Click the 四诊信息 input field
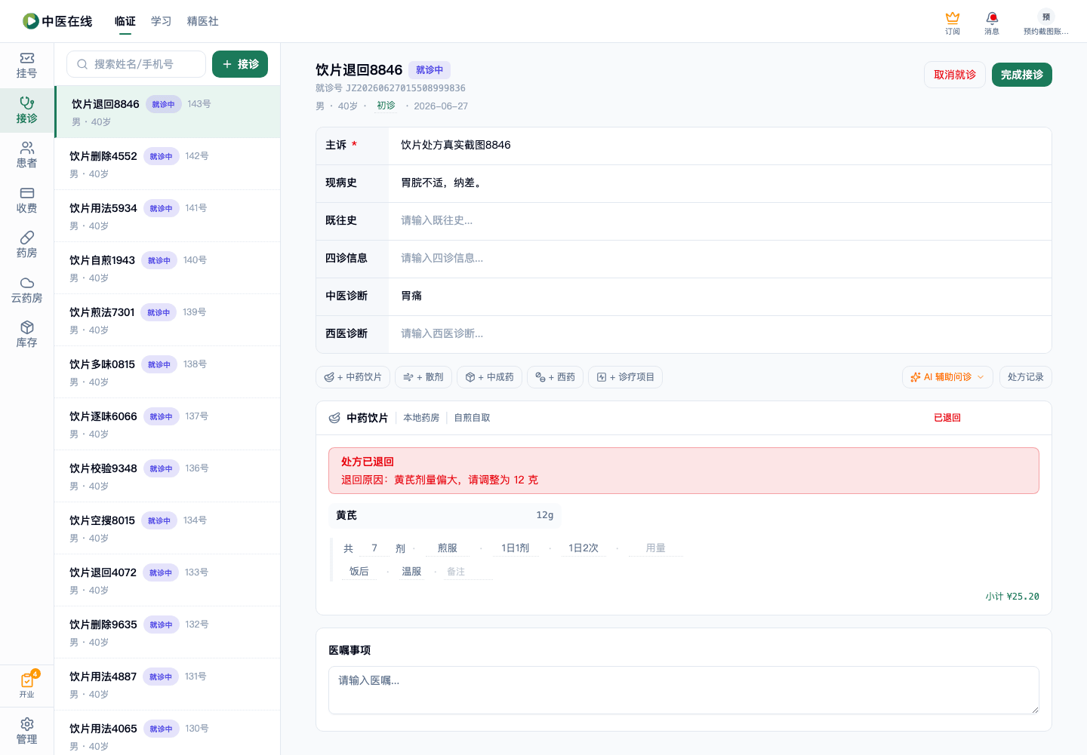 (x=719, y=259)
